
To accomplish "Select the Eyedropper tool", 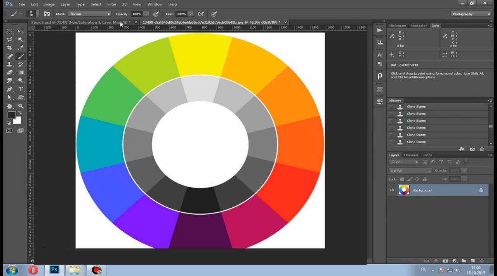I will point(21,48).
